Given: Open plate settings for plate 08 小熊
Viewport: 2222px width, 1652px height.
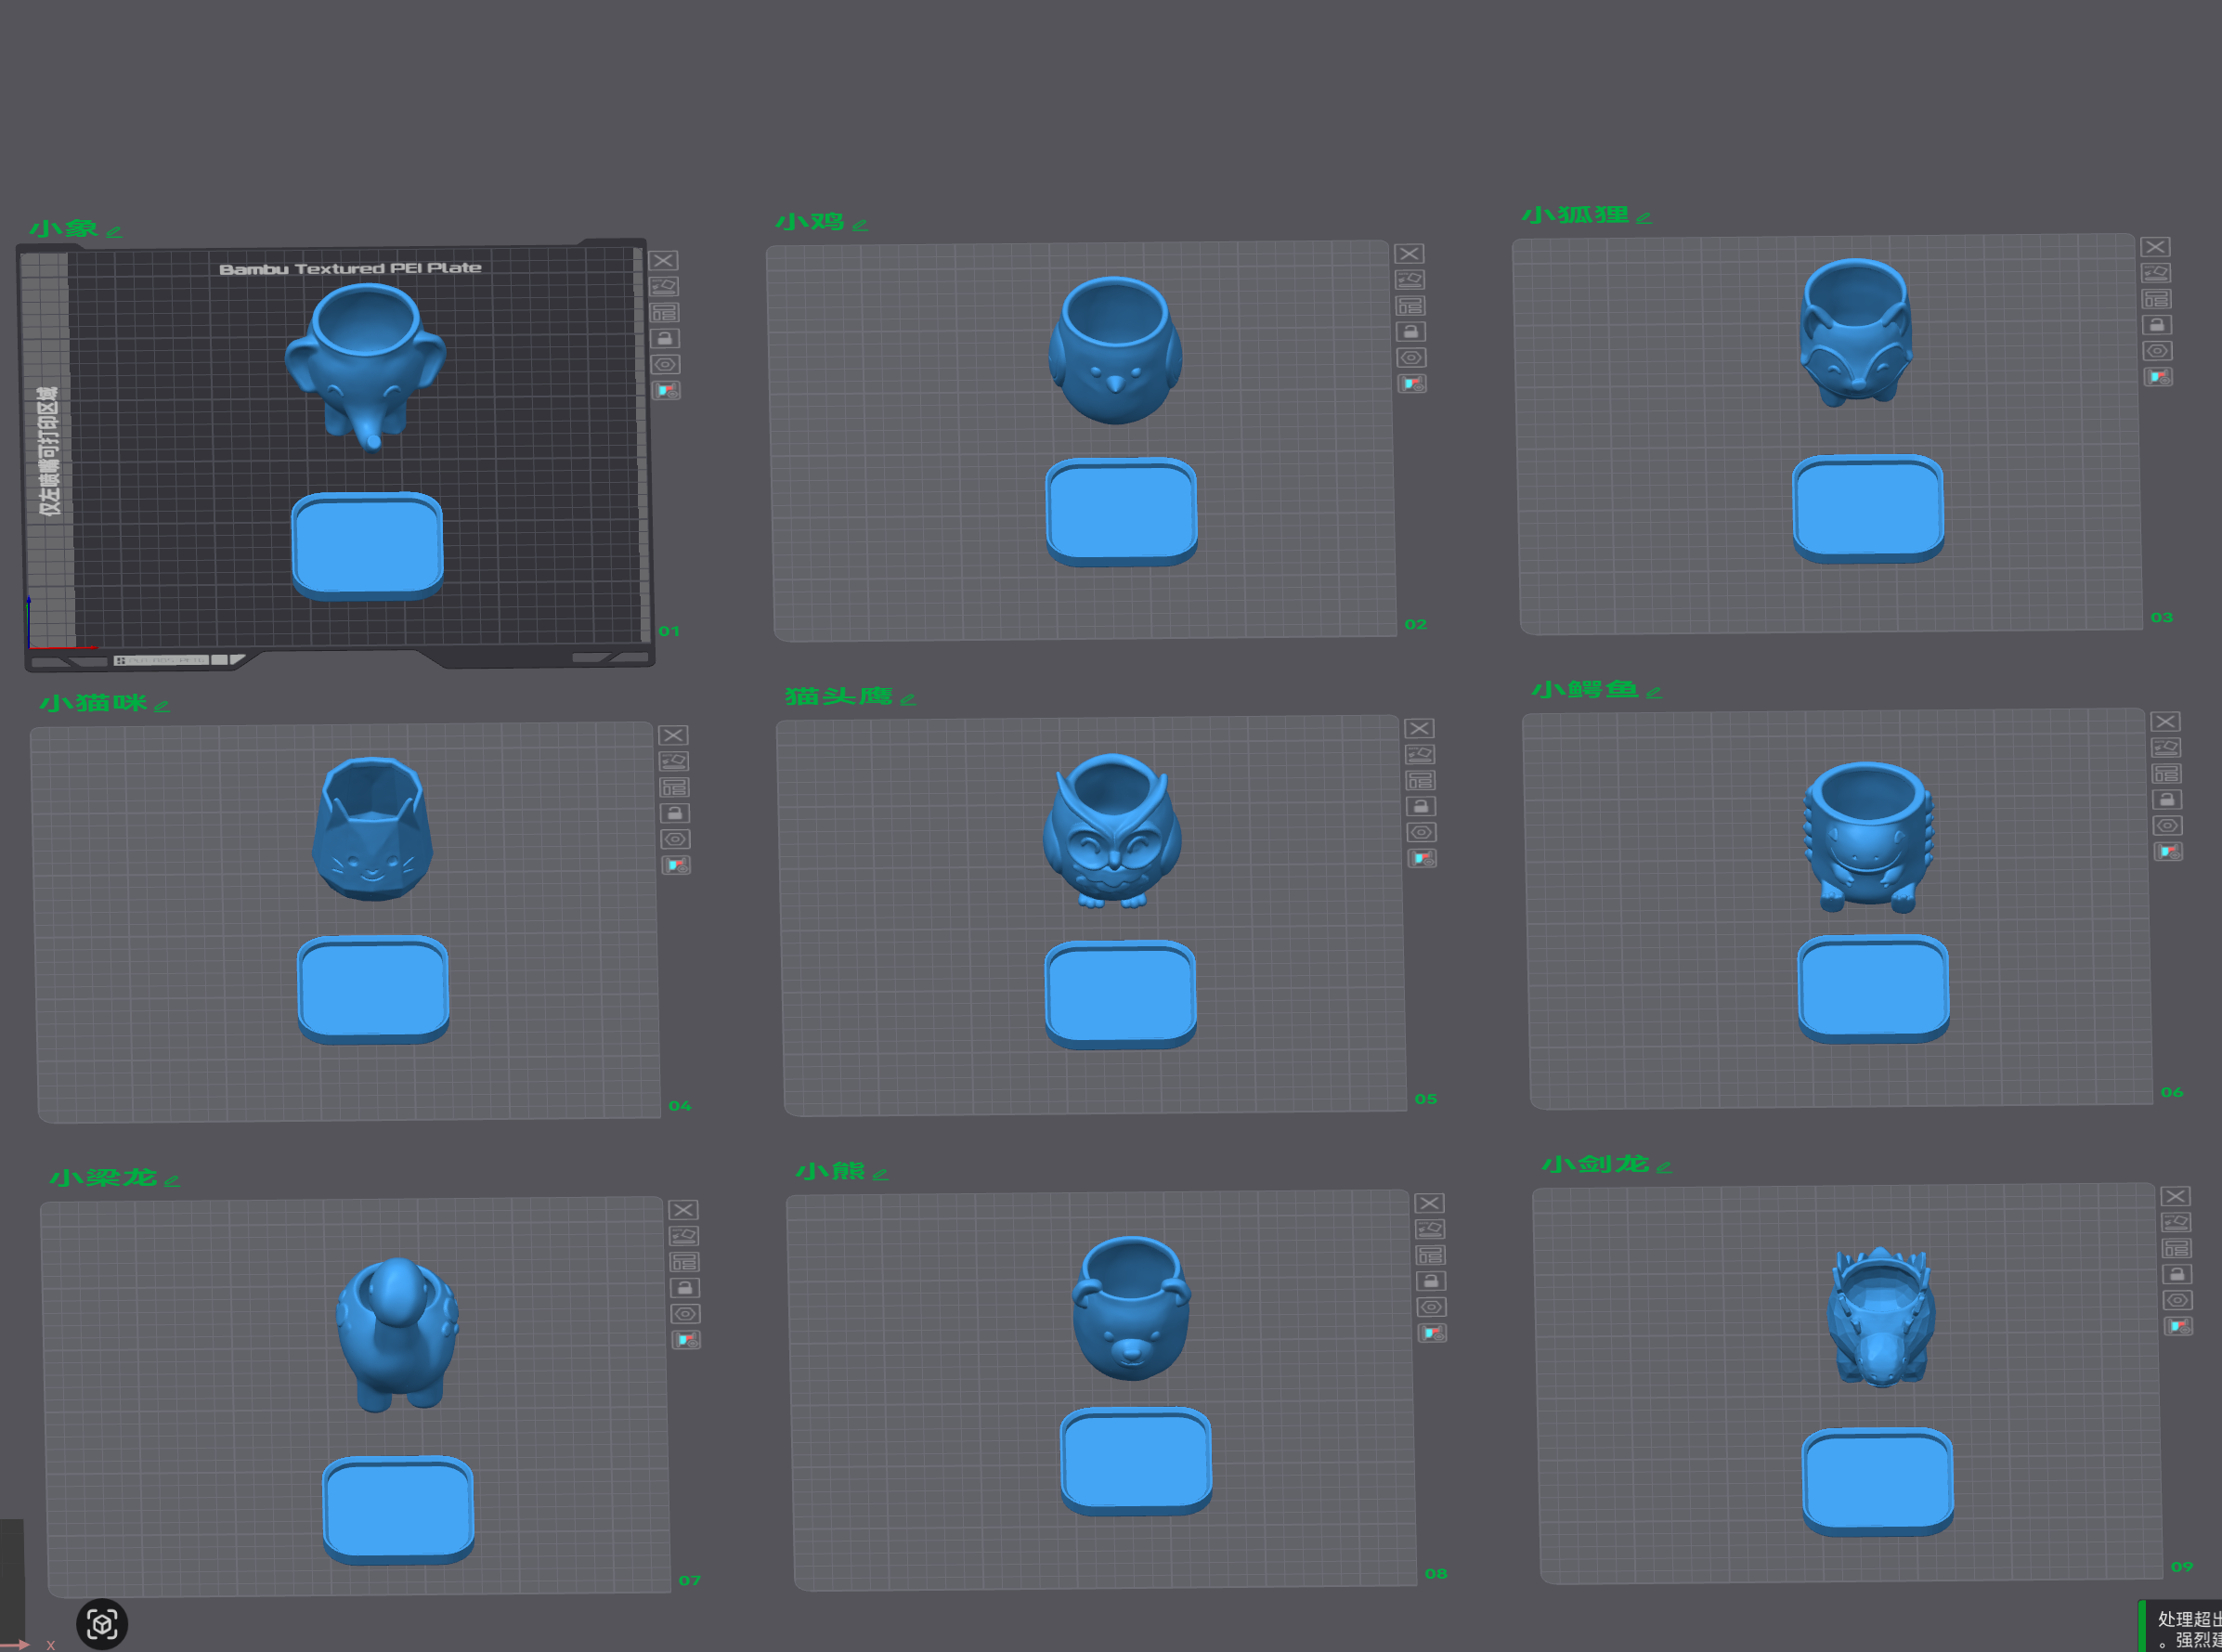Looking at the screenshot, I should pyautogui.click(x=1432, y=1308).
